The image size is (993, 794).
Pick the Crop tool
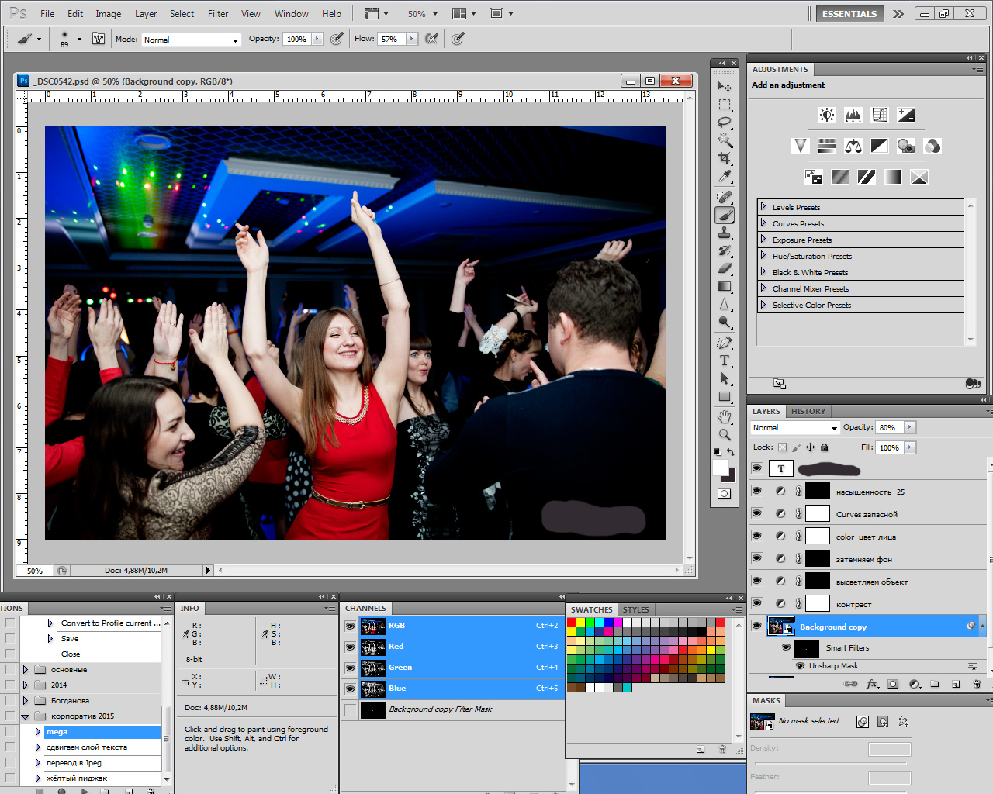[x=725, y=158]
